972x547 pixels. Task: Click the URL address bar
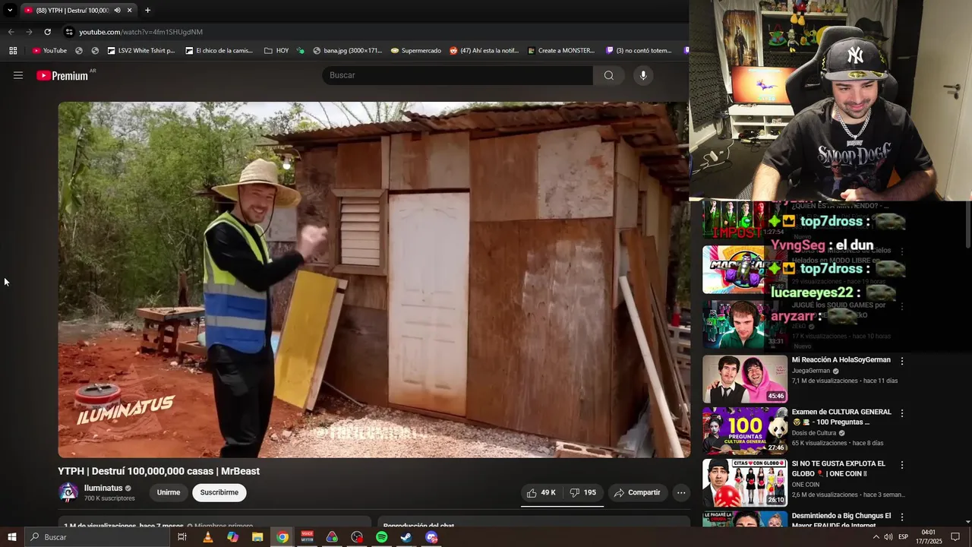click(x=372, y=32)
